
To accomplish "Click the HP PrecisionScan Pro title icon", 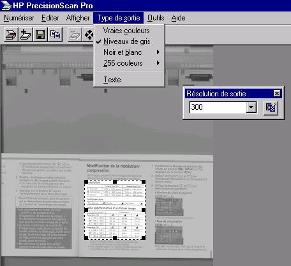I will tap(6, 6).
